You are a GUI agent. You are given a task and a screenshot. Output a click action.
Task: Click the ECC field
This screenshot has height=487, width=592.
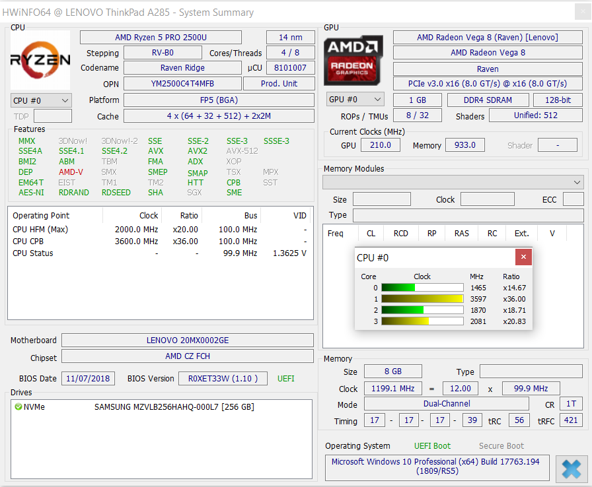pos(573,199)
